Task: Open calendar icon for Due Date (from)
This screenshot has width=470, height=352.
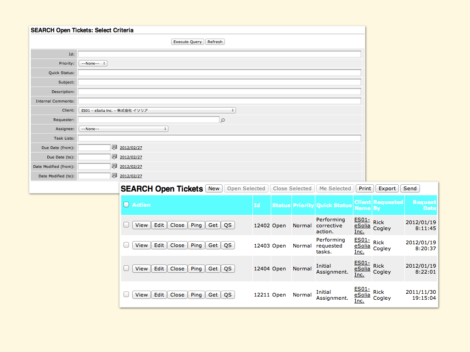Action: tap(114, 148)
